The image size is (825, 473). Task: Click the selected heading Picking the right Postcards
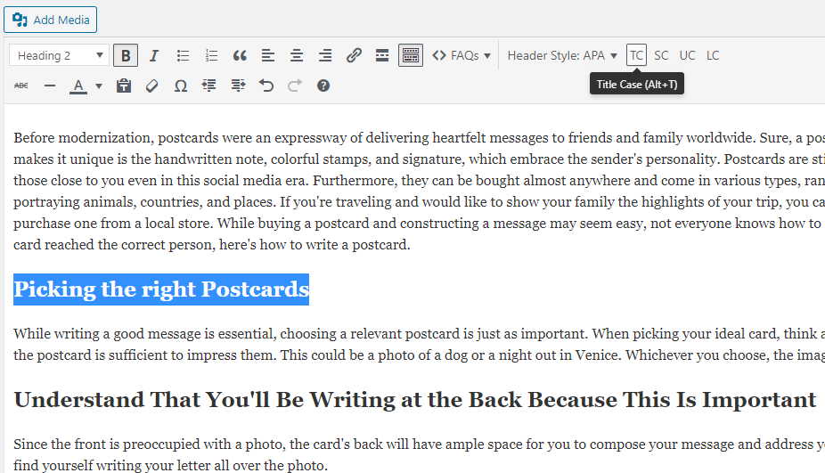point(161,290)
